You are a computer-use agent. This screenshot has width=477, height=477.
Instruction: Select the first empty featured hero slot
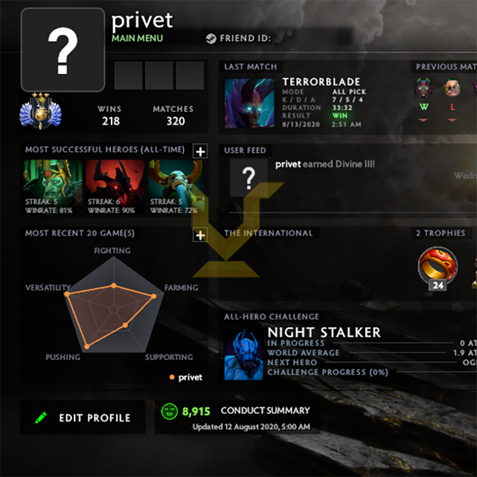tap(128, 76)
